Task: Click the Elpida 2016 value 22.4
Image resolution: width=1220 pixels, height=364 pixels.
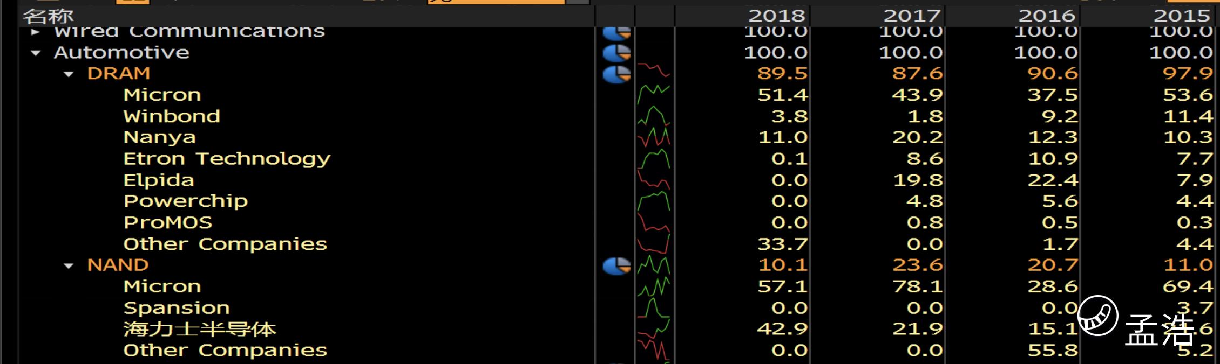Action: 1053,180
